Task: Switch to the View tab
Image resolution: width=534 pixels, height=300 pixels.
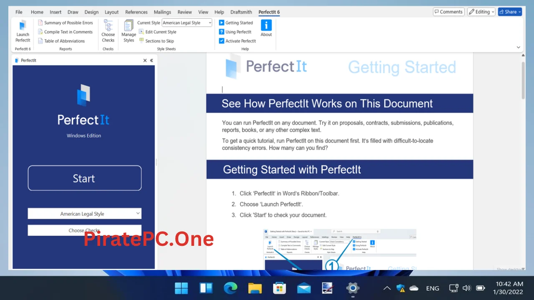Action: [203, 12]
